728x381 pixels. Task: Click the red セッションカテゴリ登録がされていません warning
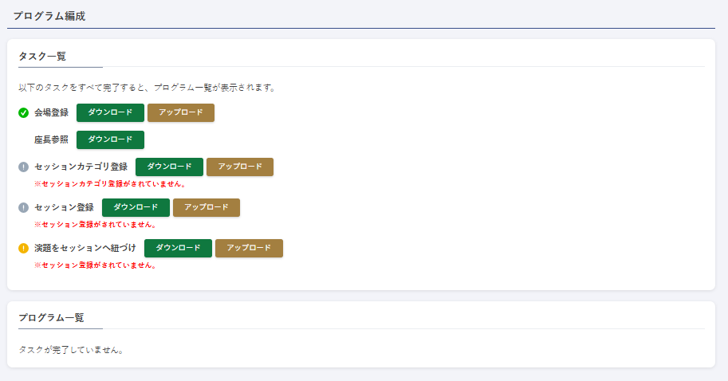pyautogui.click(x=110, y=183)
